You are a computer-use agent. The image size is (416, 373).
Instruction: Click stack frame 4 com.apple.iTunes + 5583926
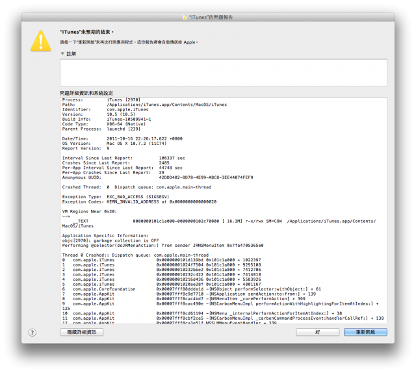coord(162,279)
